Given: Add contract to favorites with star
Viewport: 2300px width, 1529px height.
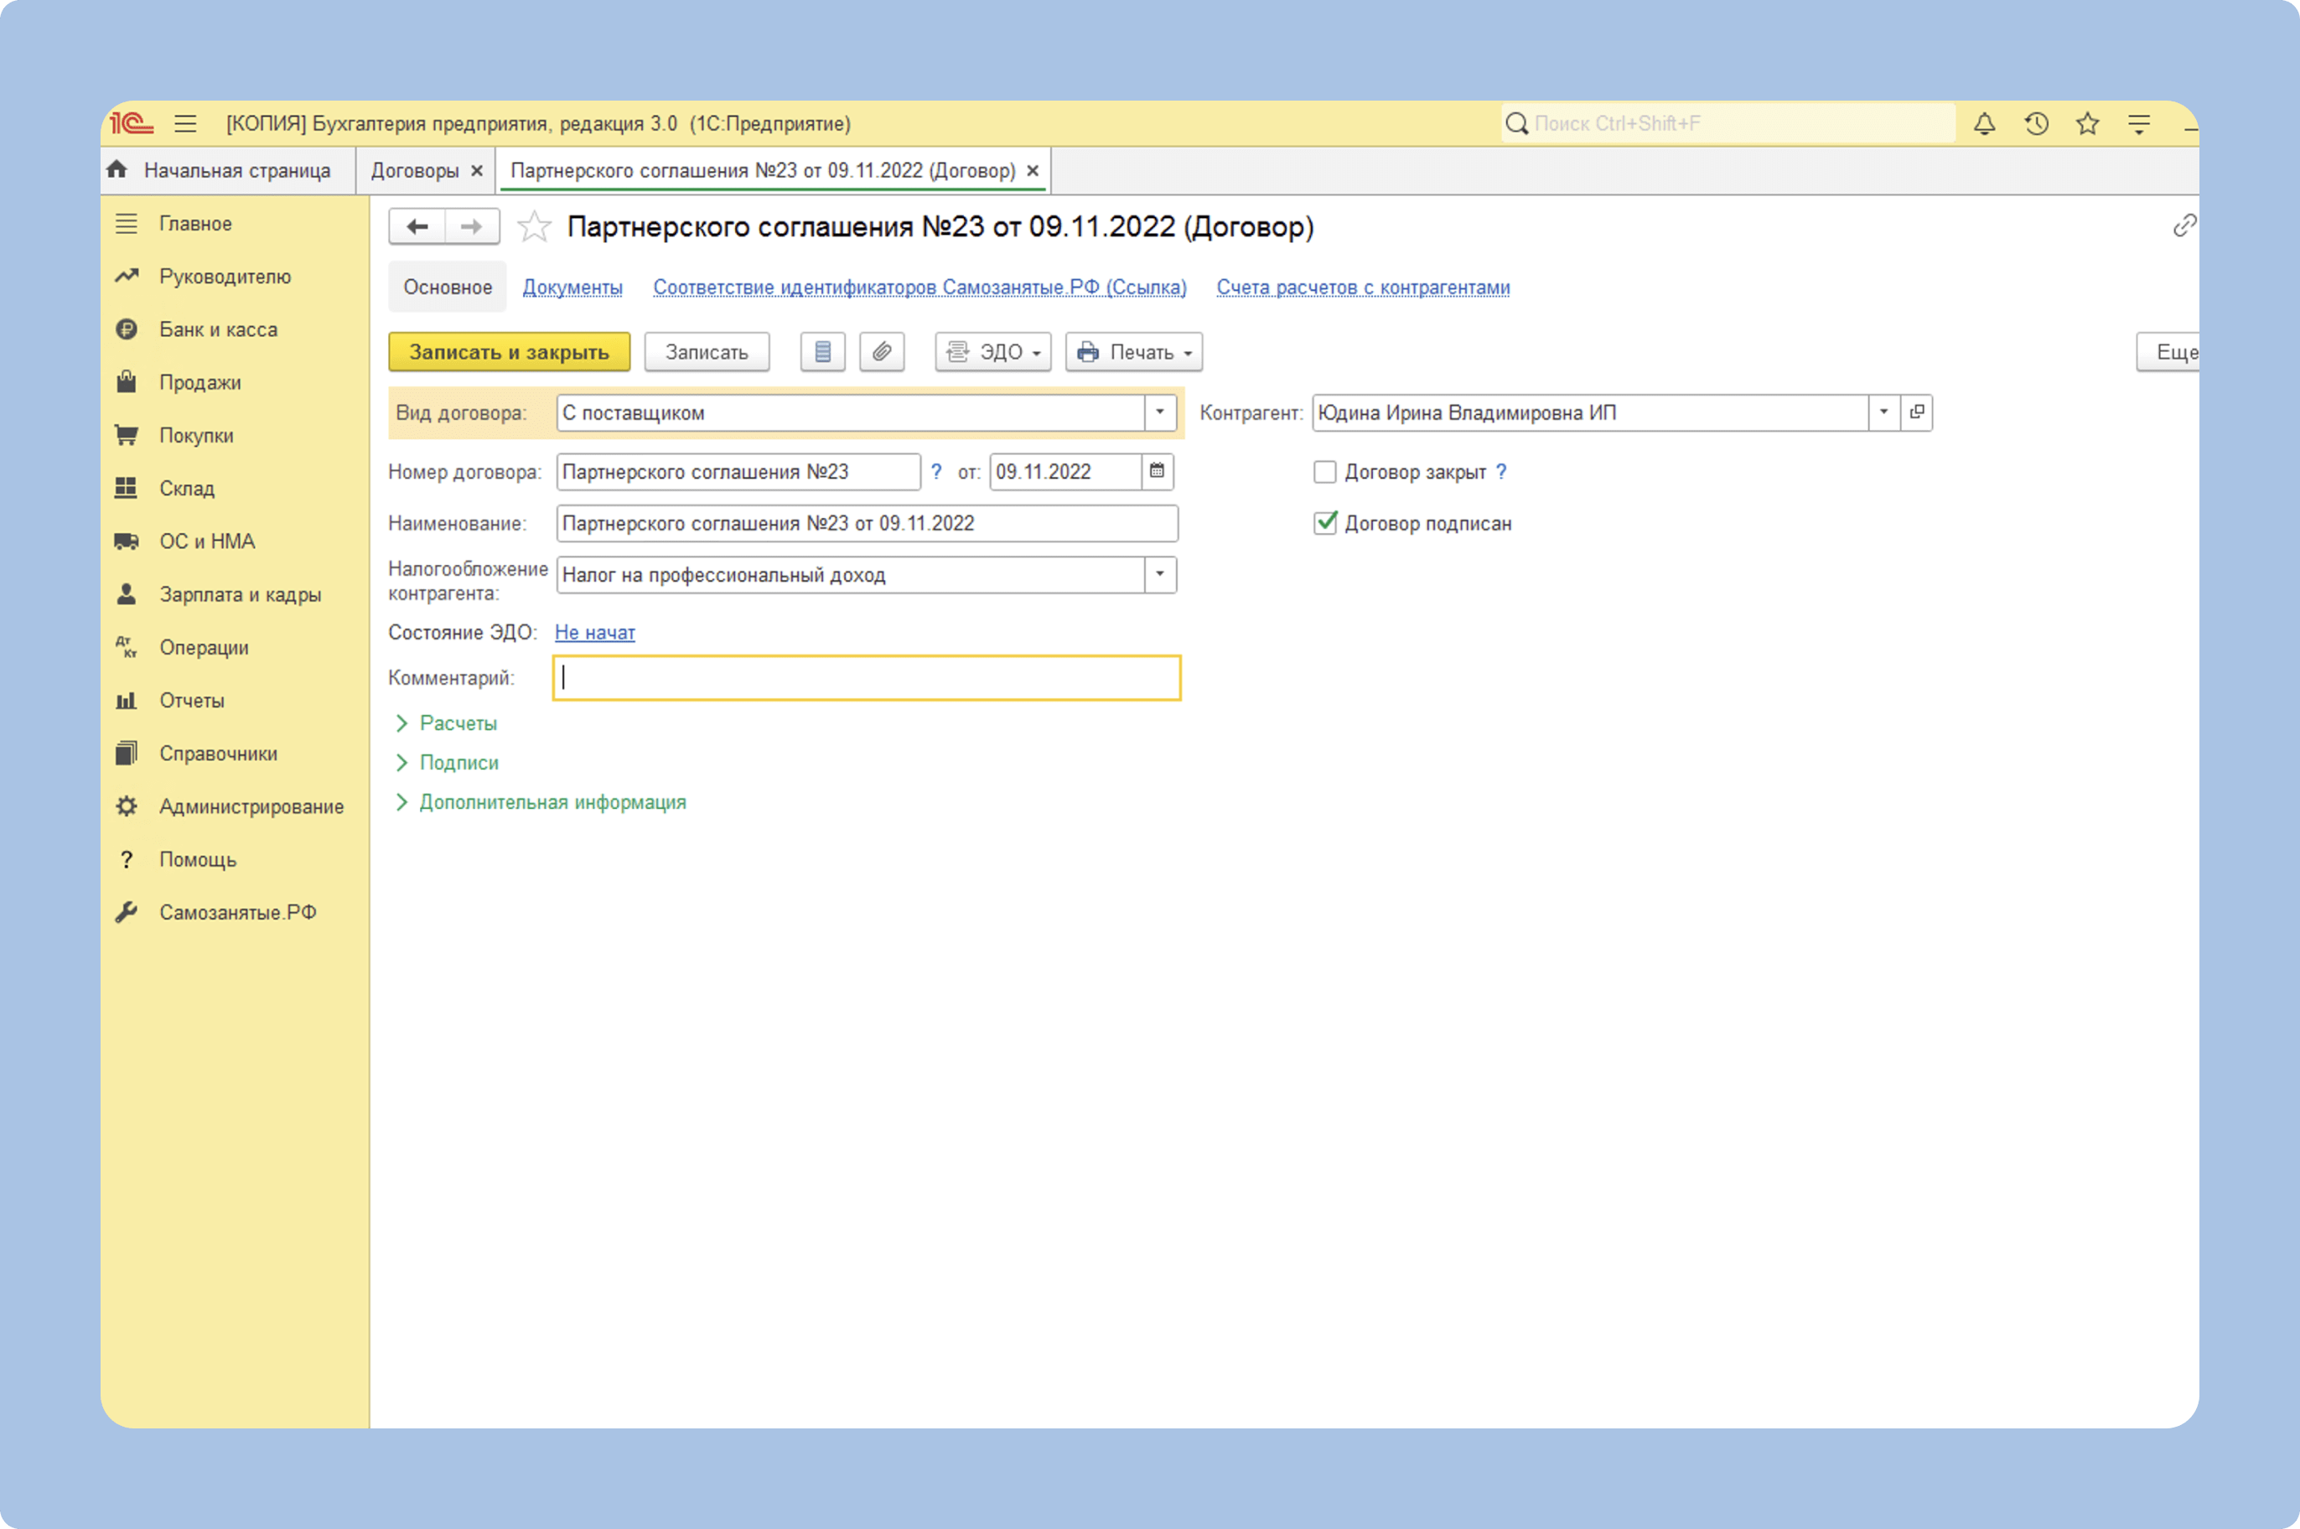Looking at the screenshot, I should coord(533,226).
